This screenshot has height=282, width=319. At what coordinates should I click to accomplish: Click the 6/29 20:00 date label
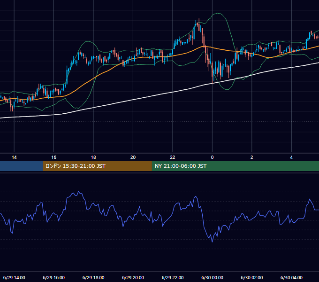[133, 277]
